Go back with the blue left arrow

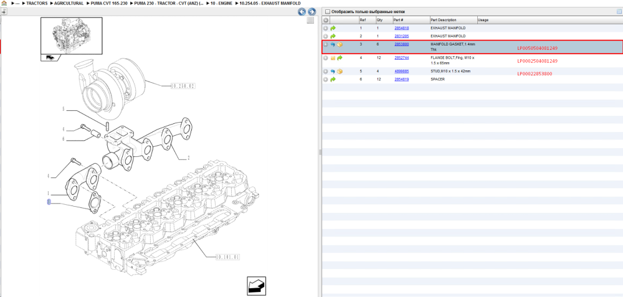[302, 12]
